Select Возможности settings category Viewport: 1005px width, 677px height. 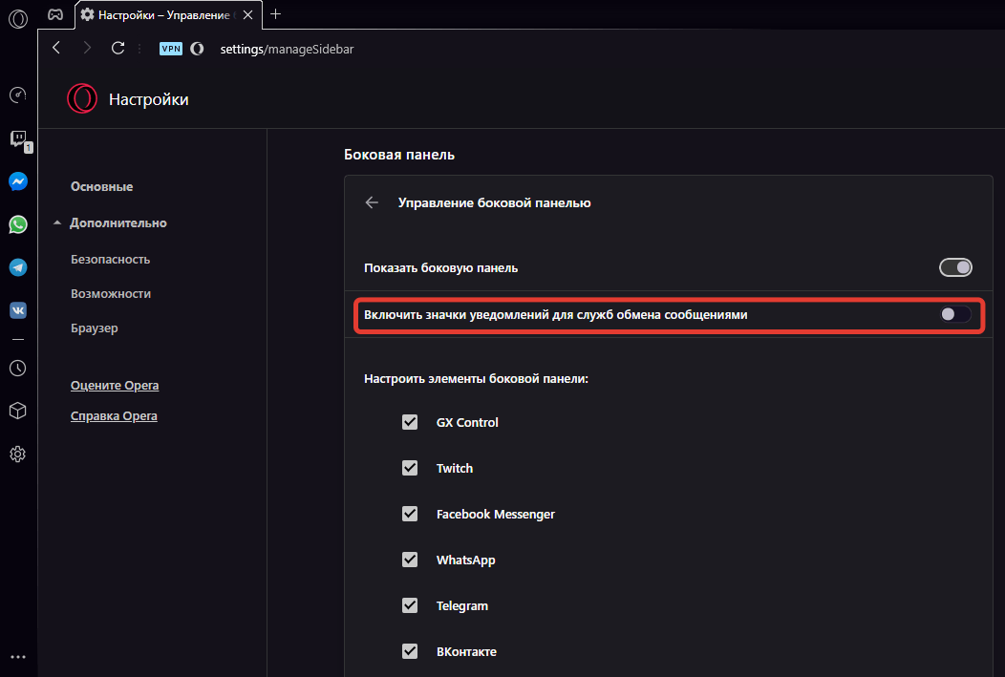(111, 294)
